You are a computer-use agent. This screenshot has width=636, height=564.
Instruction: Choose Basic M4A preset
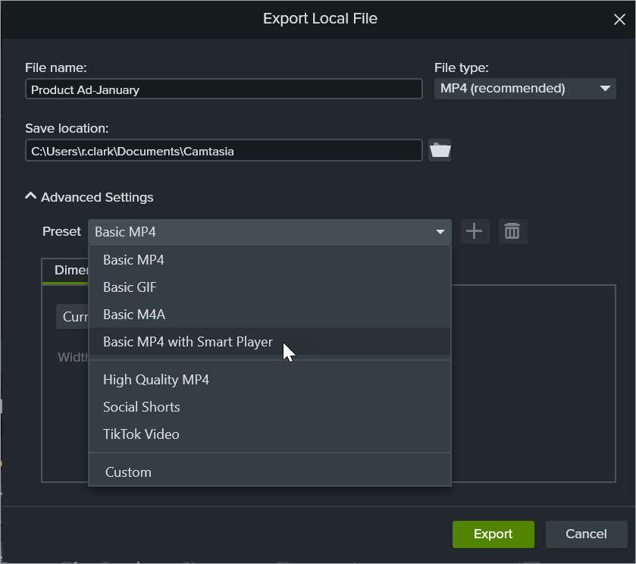(x=270, y=314)
